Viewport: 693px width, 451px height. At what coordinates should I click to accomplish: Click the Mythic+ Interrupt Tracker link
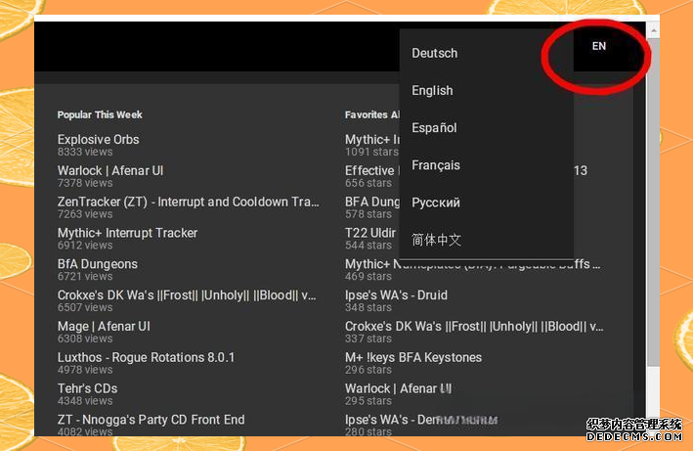[x=127, y=233]
